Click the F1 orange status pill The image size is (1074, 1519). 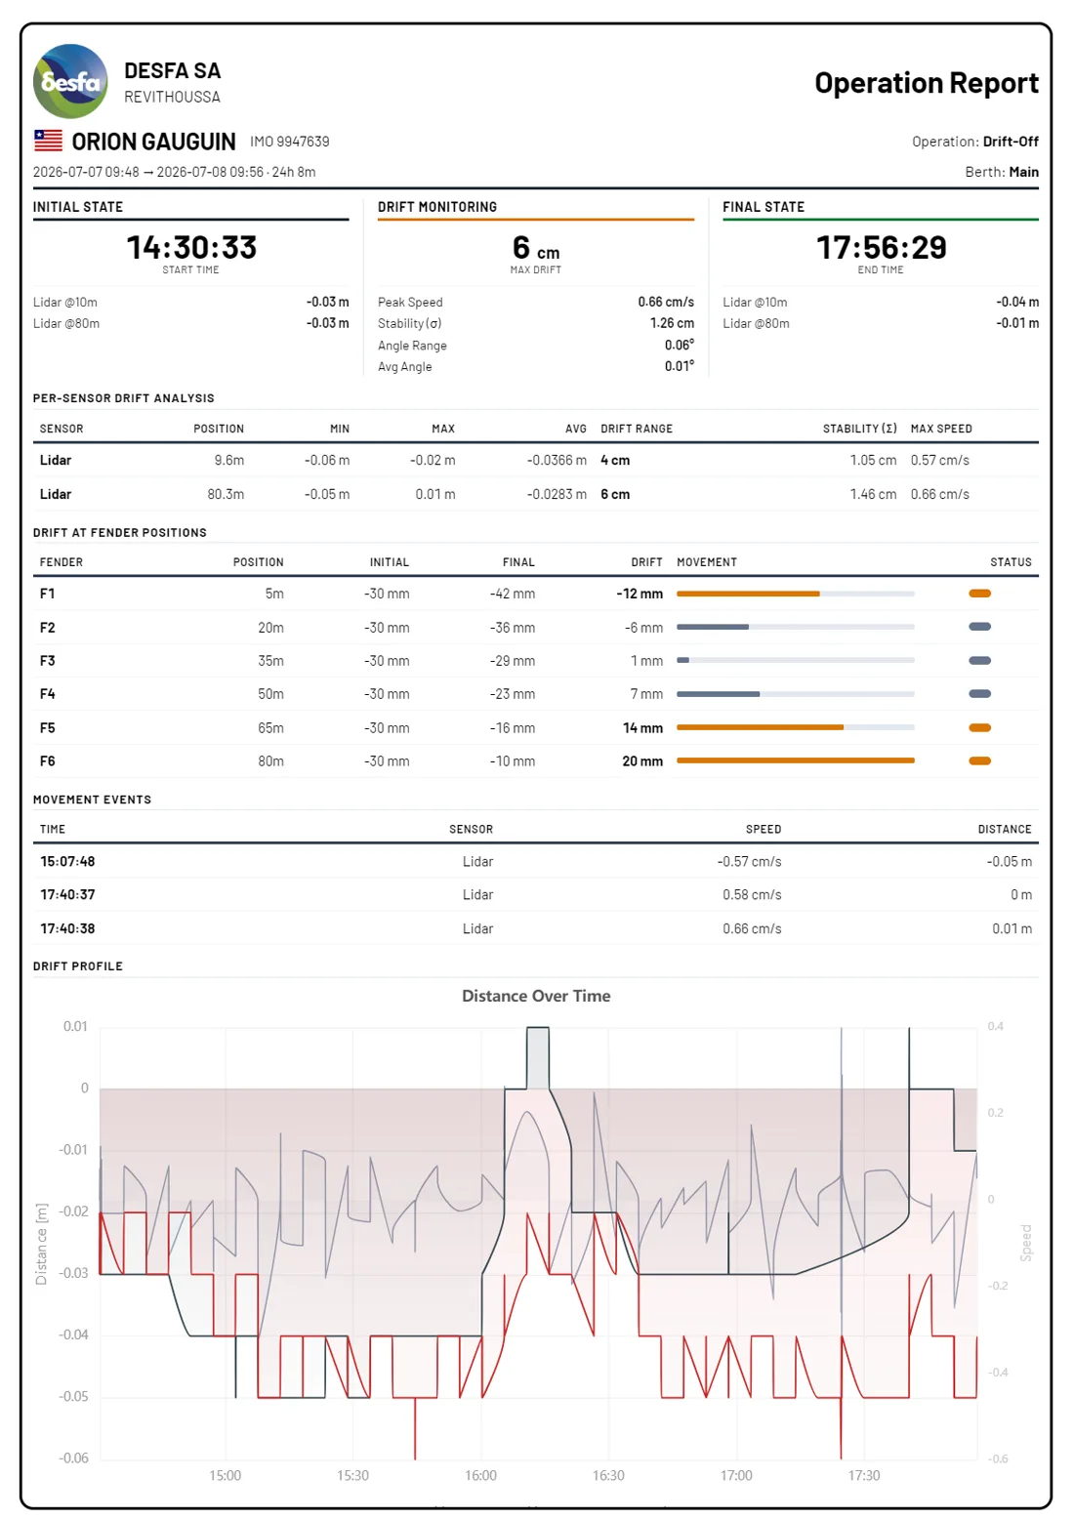coord(979,594)
